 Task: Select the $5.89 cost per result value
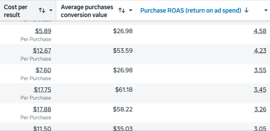[43, 31]
